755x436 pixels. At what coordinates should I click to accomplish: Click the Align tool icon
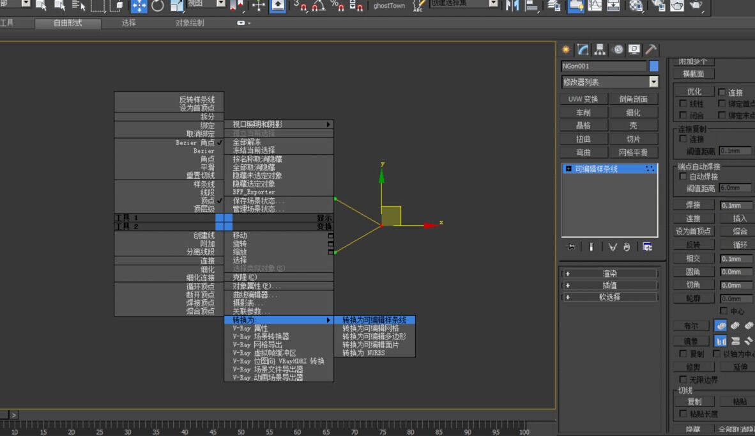click(x=531, y=6)
